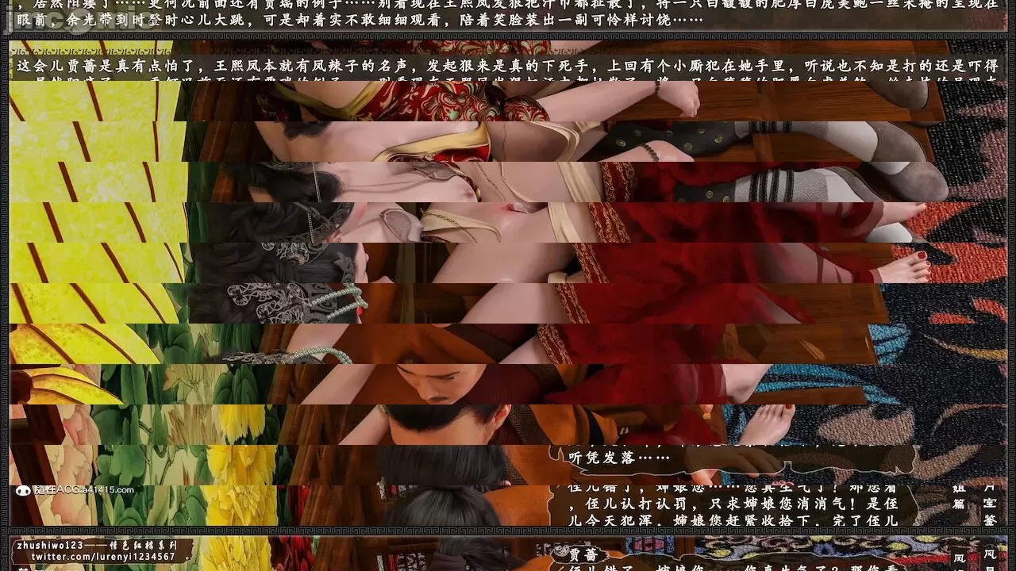Click the ACG site watermark at bottom left

point(83,490)
